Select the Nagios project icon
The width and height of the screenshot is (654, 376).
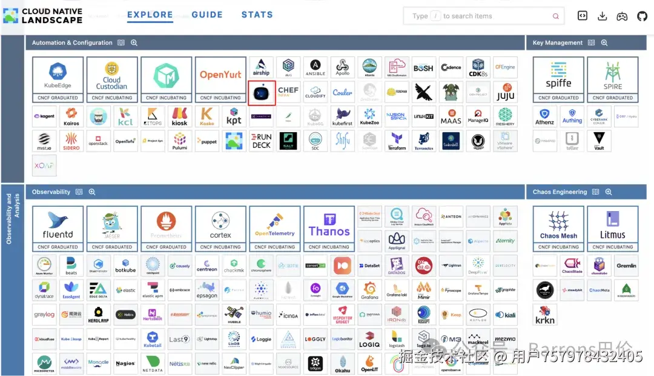125,363
